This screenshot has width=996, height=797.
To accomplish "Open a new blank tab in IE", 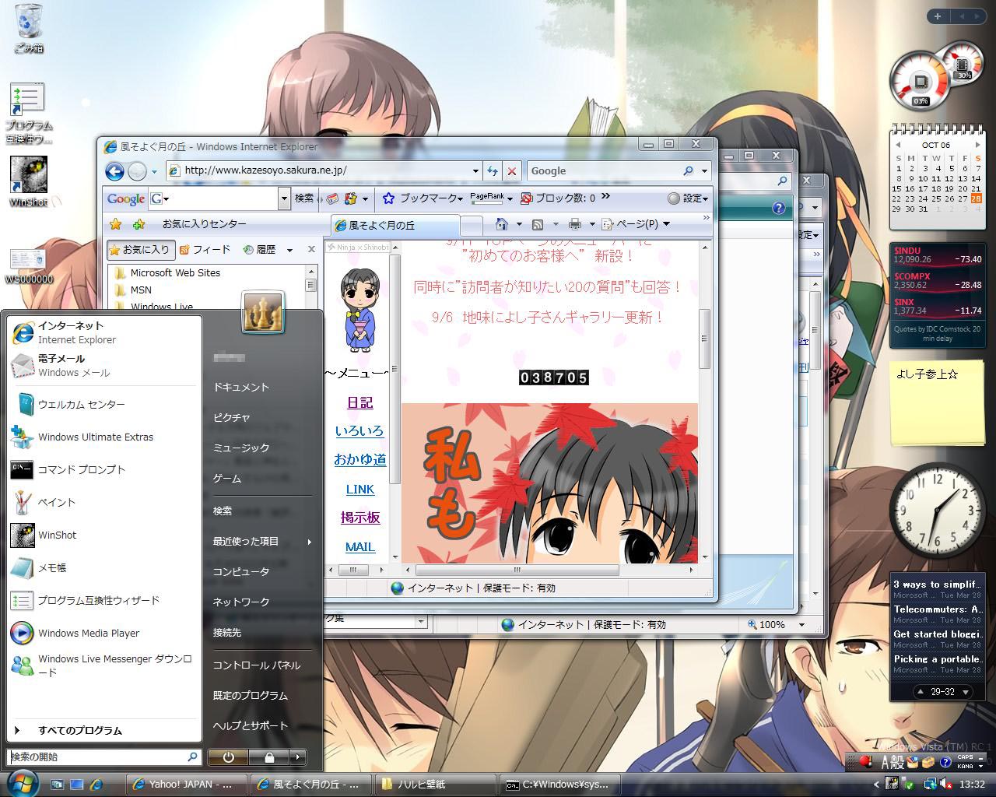I will pos(471,226).
